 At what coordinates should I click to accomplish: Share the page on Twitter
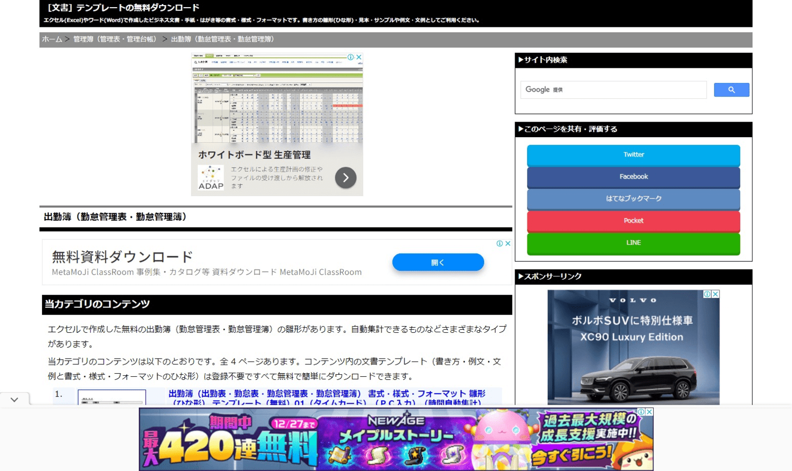[633, 155]
